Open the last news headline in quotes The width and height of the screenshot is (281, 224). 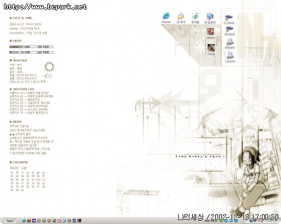[28, 153]
